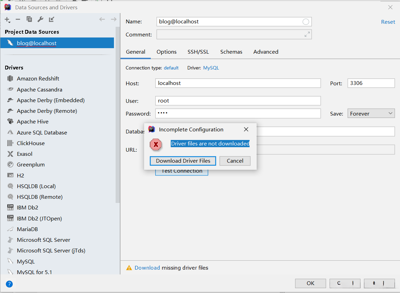Click the color circle in Name field

pyautogui.click(x=306, y=22)
